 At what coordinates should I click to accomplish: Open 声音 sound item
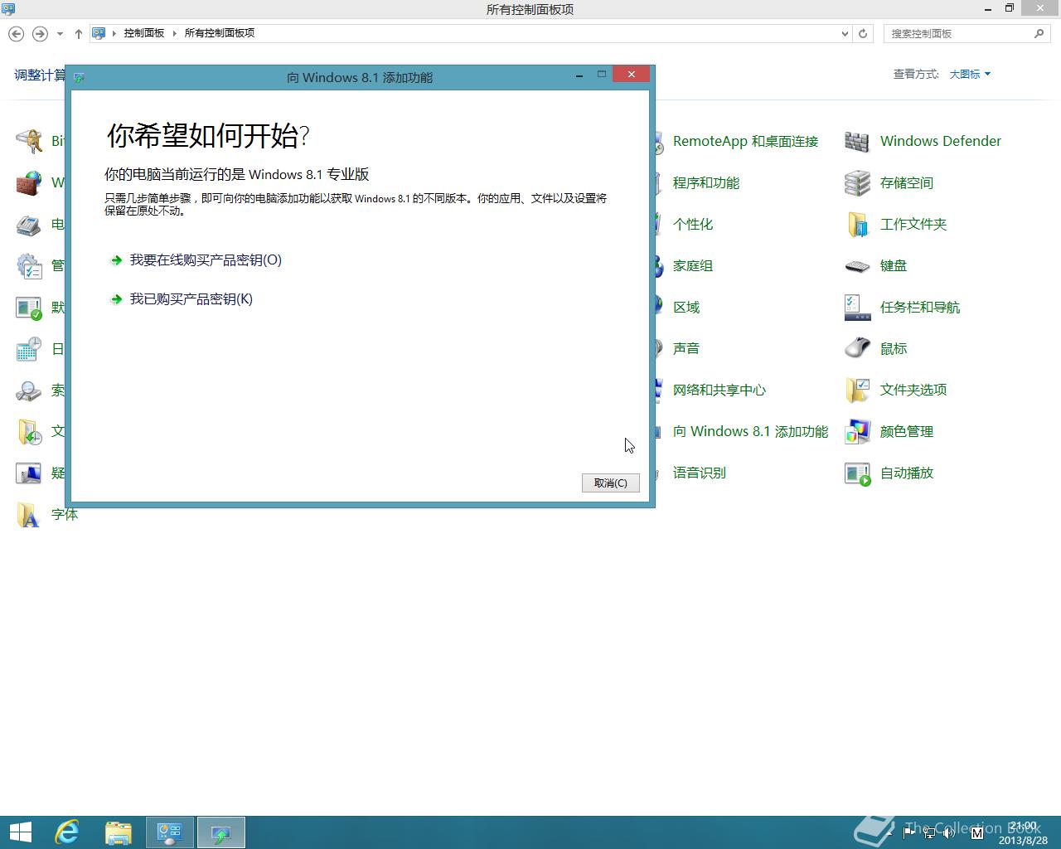point(686,348)
